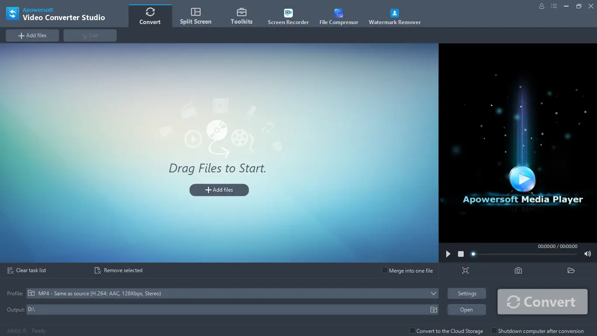Click Clear task list

(27, 270)
